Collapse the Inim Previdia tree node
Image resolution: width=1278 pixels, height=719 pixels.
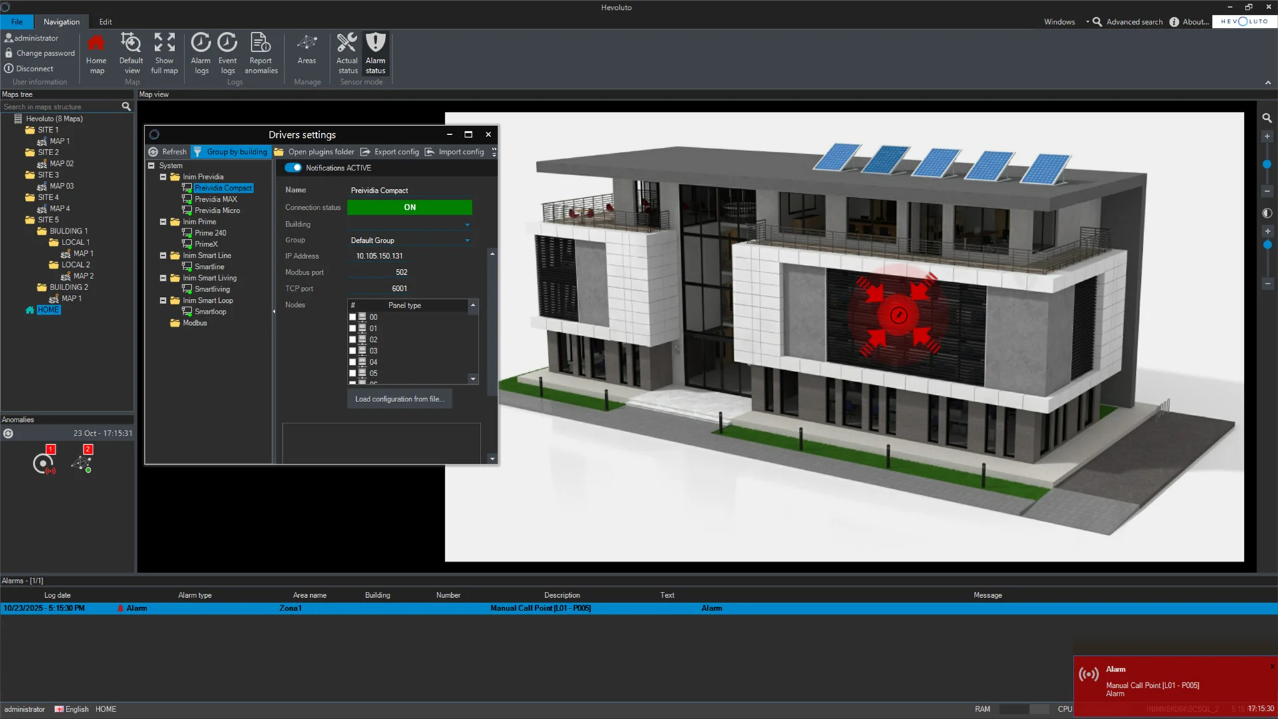pyautogui.click(x=163, y=177)
